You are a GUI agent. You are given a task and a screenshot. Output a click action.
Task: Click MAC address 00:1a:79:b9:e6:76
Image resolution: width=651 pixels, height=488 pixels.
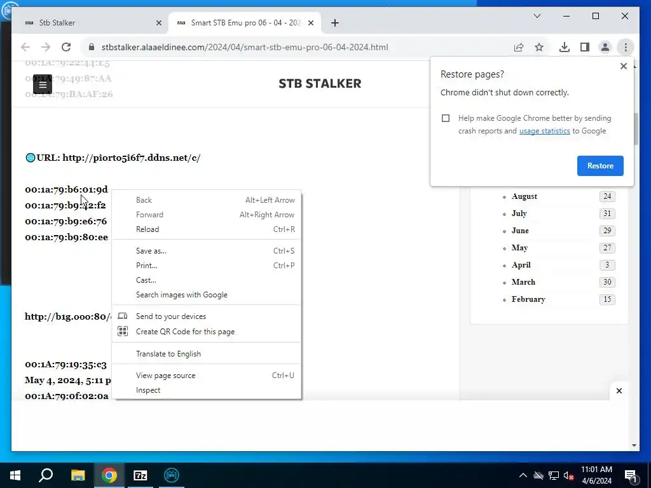[x=66, y=221]
